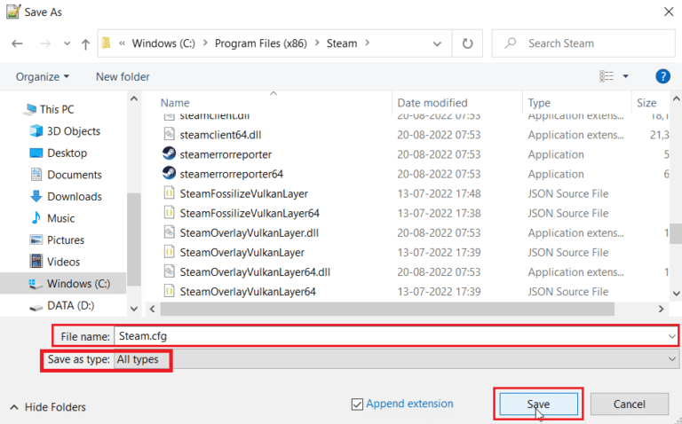Select the steamerrorreporter application icon
The width and height of the screenshot is (682, 424).
click(x=169, y=153)
